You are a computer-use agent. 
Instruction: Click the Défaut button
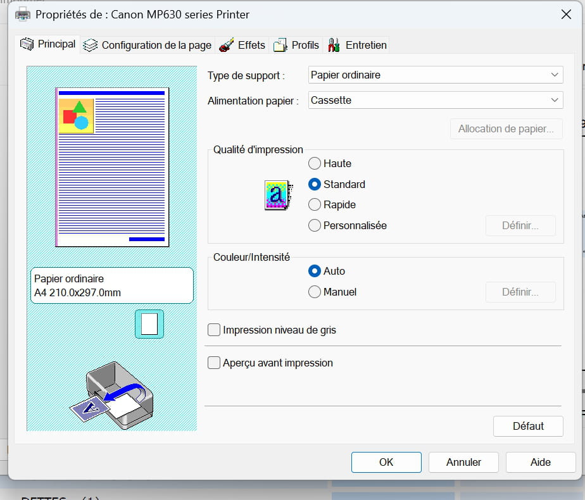[x=528, y=426]
